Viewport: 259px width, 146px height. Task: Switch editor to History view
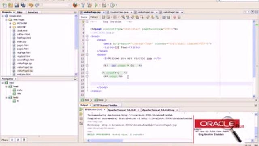click(x=94, y=17)
